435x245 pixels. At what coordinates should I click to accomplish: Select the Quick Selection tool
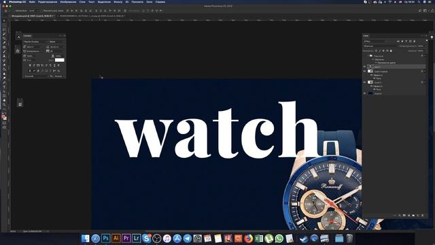(4, 34)
